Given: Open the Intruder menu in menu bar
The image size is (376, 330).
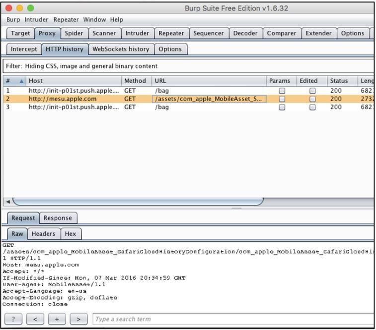Looking at the screenshot, I should pos(36,20).
